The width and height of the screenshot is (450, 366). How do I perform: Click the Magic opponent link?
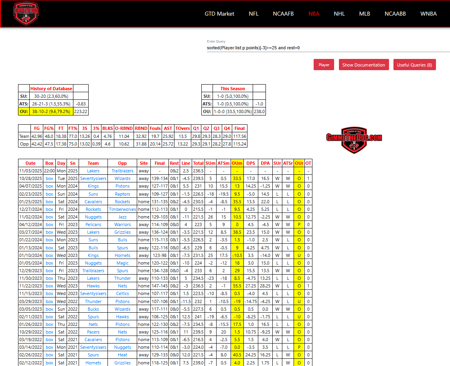coord(122,263)
